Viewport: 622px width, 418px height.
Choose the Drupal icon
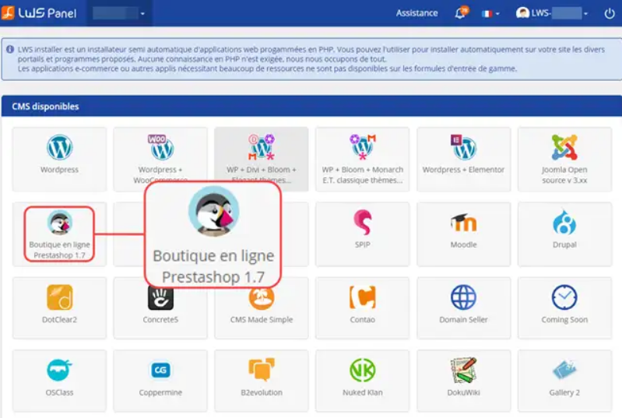point(564,223)
